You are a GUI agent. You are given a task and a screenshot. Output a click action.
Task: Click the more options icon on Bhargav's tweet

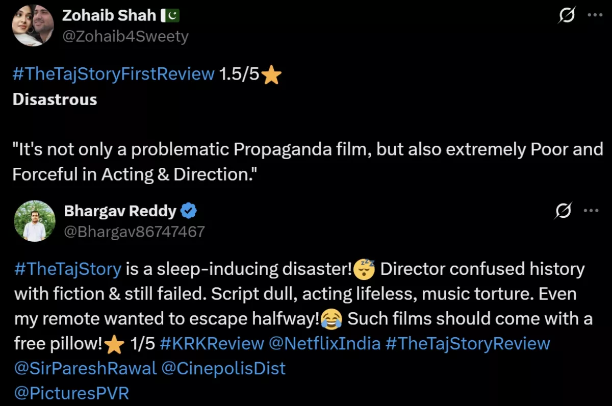592,210
